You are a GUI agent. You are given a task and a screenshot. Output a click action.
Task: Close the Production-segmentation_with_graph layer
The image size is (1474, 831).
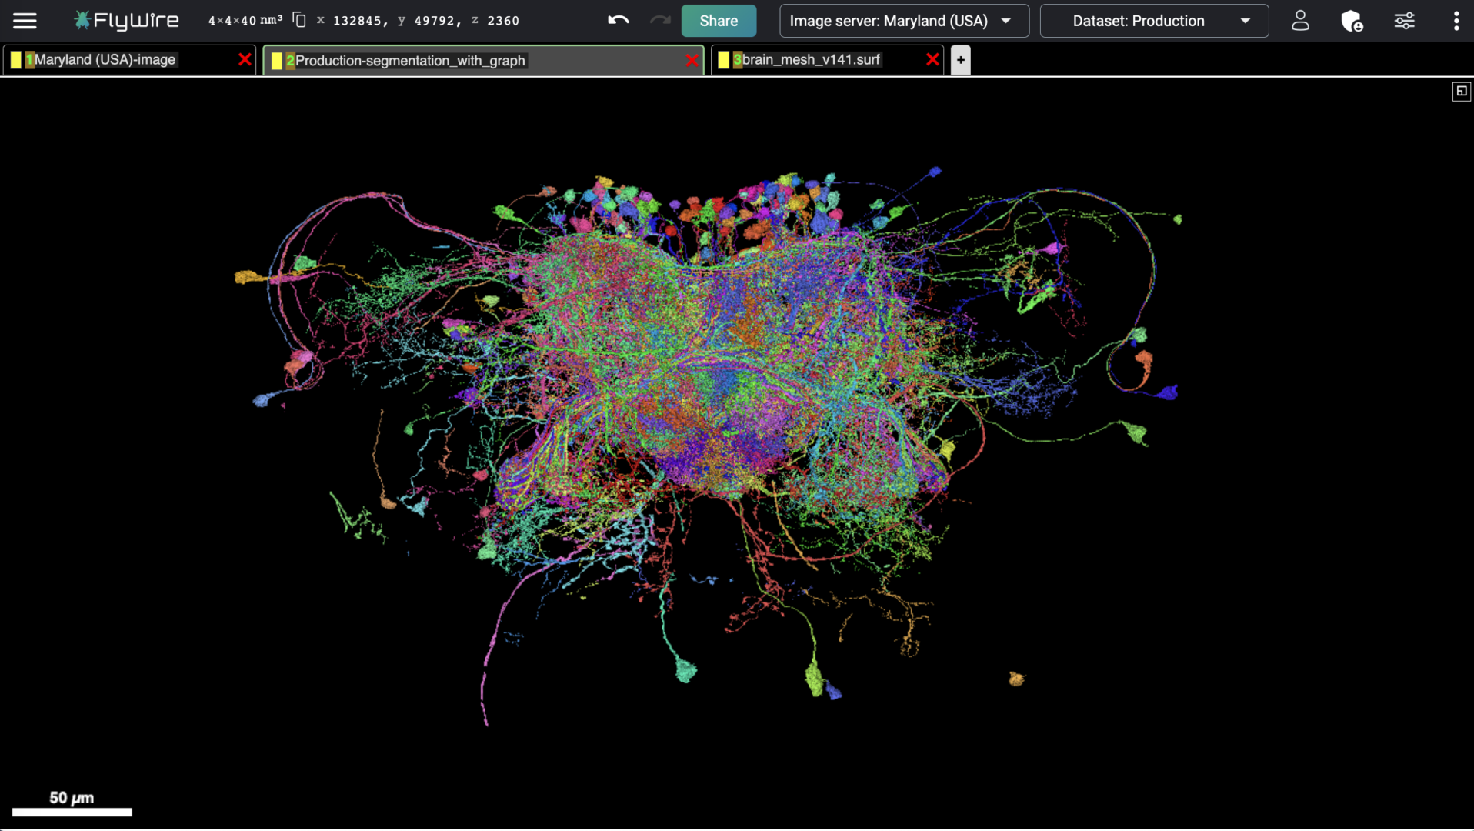[692, 60]
